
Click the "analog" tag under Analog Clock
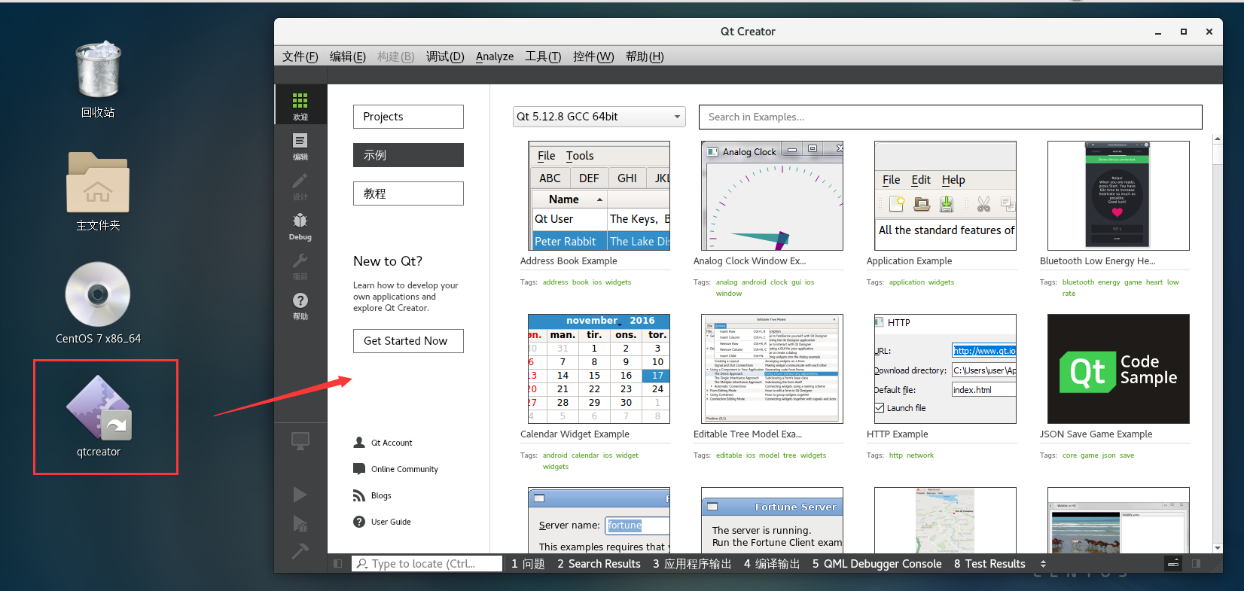tap(727, 282)
